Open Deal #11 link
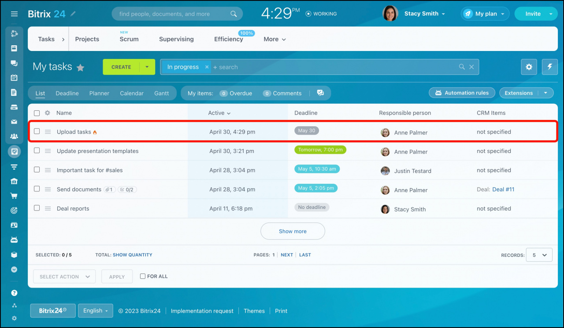564x328 pixels. coord(503,190)
